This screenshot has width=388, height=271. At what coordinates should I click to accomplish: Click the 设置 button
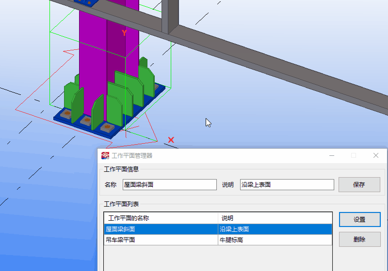(x=359, y=219)
